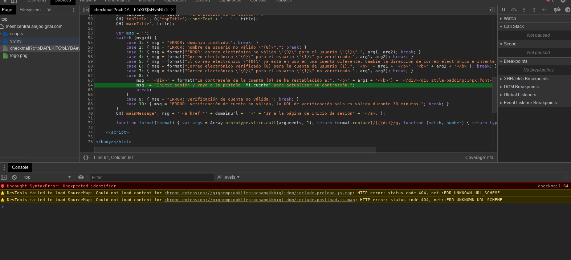This screenshot has width=571, height=260.
Task: Collapse the Call Stack section
Action: (x=534, y=27)
